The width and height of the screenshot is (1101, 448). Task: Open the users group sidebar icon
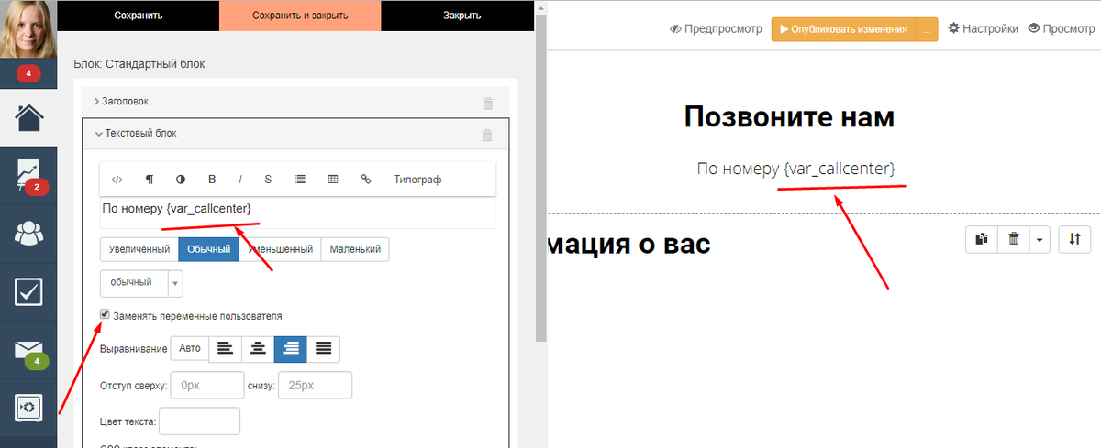[28, 234]
